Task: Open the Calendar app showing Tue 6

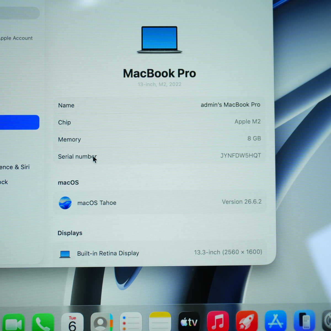Action: coord(72,322)
